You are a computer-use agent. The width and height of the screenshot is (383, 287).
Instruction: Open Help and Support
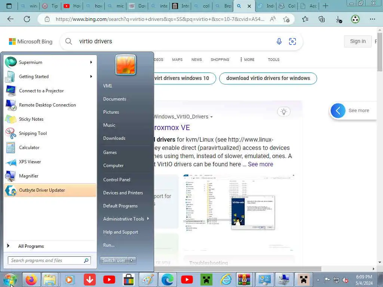121,232
